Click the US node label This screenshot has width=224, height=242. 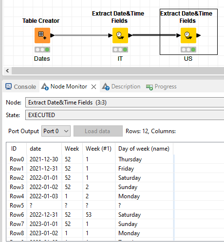[188, 59]
